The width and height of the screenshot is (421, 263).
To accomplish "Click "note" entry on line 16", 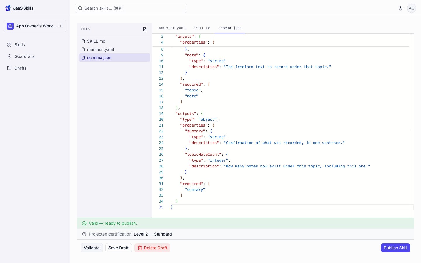I will (191, 96).
